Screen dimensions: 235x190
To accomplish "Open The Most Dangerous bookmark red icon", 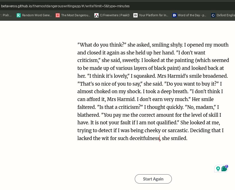I will 58,15.
